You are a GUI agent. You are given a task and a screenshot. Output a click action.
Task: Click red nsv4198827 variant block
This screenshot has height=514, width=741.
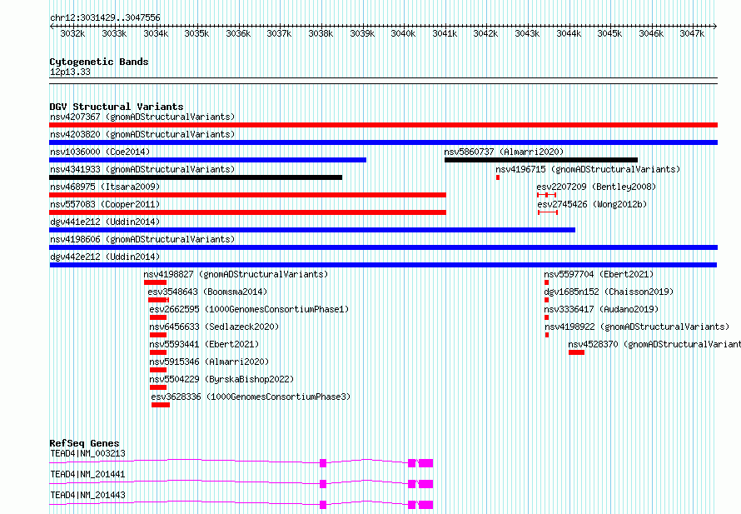tap(156, 282)
